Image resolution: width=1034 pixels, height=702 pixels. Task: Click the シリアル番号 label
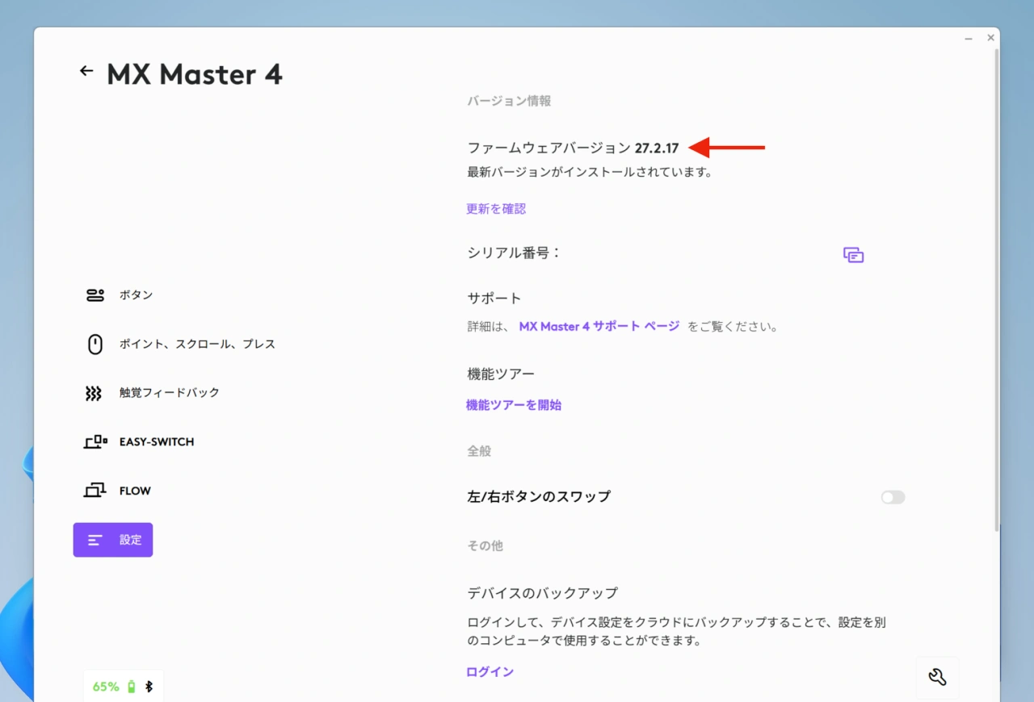tap(514, 253)
